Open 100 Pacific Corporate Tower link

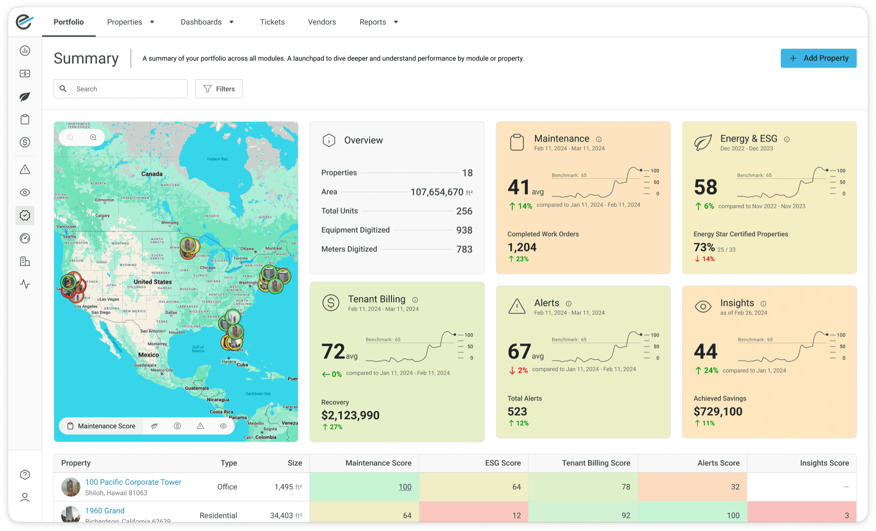[133, 482]
